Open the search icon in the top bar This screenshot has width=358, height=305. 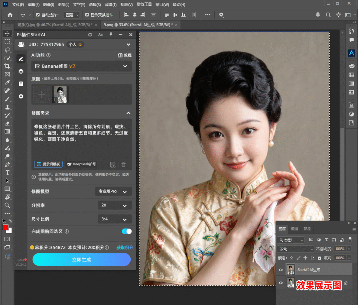[328, 15]
